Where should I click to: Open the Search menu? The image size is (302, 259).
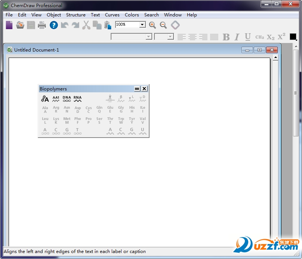151,15
